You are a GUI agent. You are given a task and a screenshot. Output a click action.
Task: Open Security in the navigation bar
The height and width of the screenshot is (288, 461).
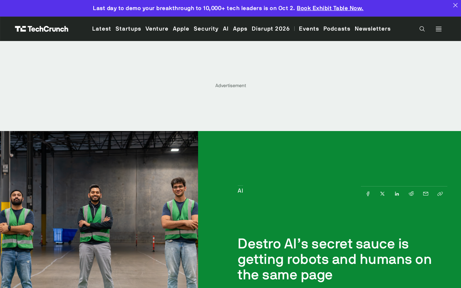coord(206,29)
